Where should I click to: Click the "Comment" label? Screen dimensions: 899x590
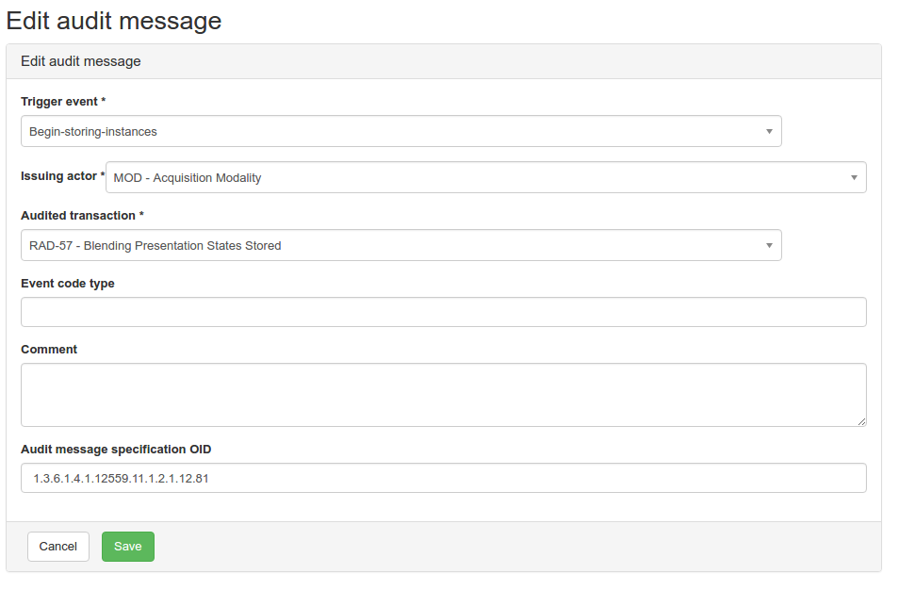coord(49,349)
